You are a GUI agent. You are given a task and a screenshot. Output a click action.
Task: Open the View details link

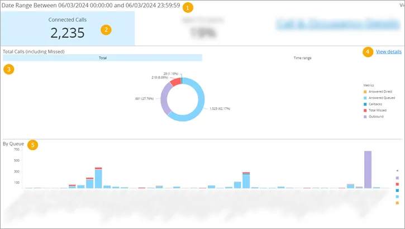[x=388, y=51]
